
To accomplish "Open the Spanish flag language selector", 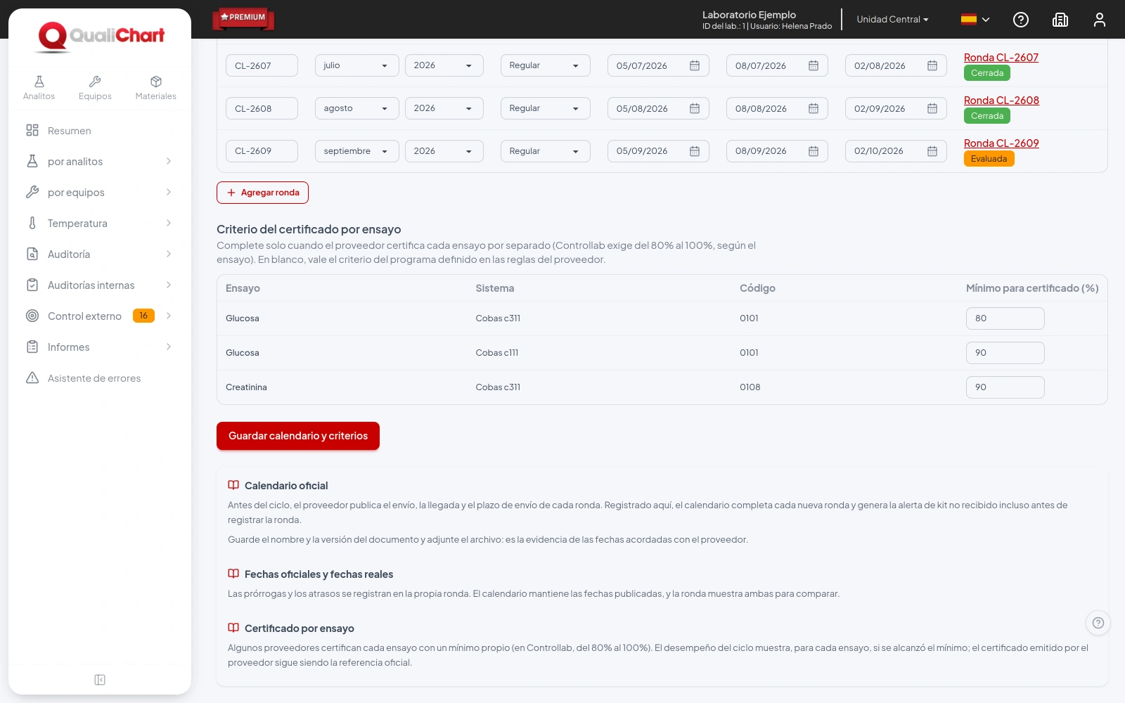I will click(x=975, y=20).
